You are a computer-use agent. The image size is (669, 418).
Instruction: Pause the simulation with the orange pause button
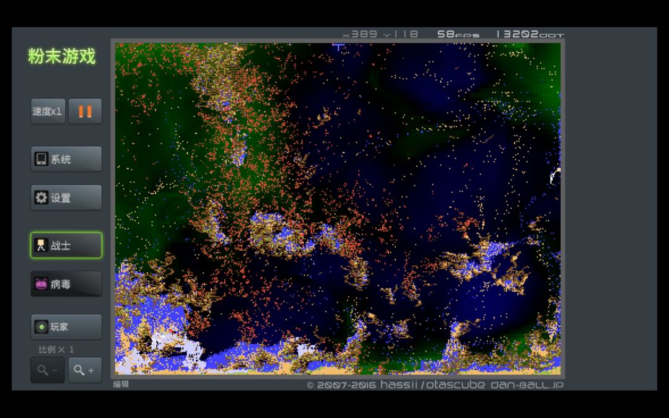(x=85, y=111)
